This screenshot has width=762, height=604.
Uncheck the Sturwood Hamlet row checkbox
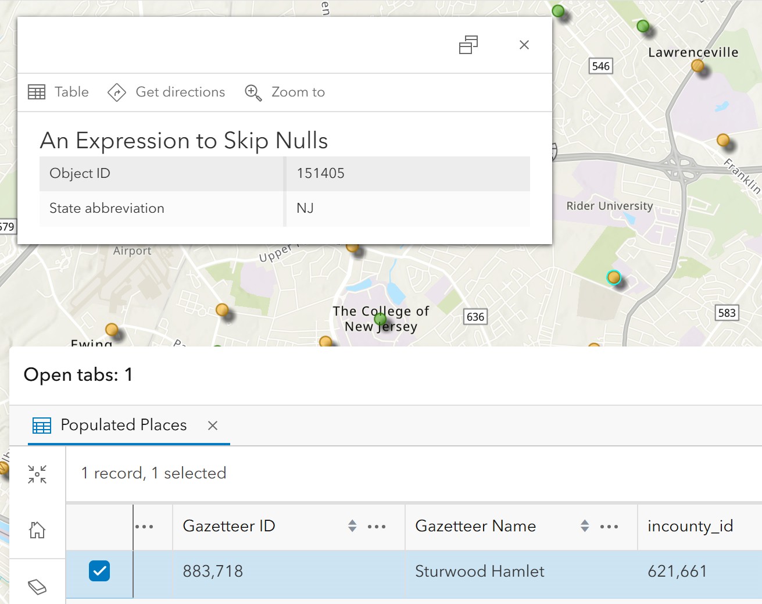(x=99, y=571)
